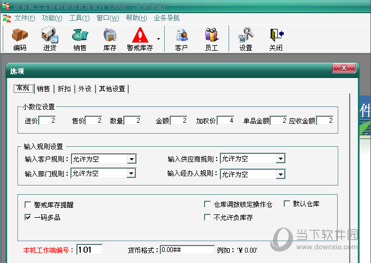The image size is (371, 263).
Task: Open the 文件(F) menu
Action: pyautogui.click(x=25, y=18)
